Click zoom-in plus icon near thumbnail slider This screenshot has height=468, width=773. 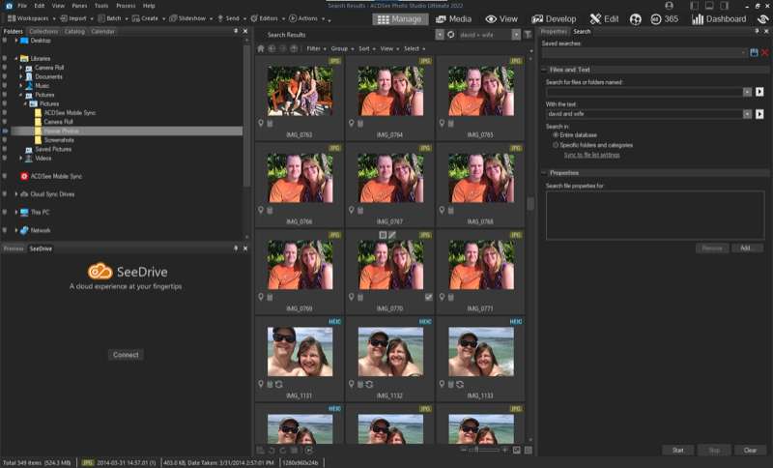click(x=504, y=450)
